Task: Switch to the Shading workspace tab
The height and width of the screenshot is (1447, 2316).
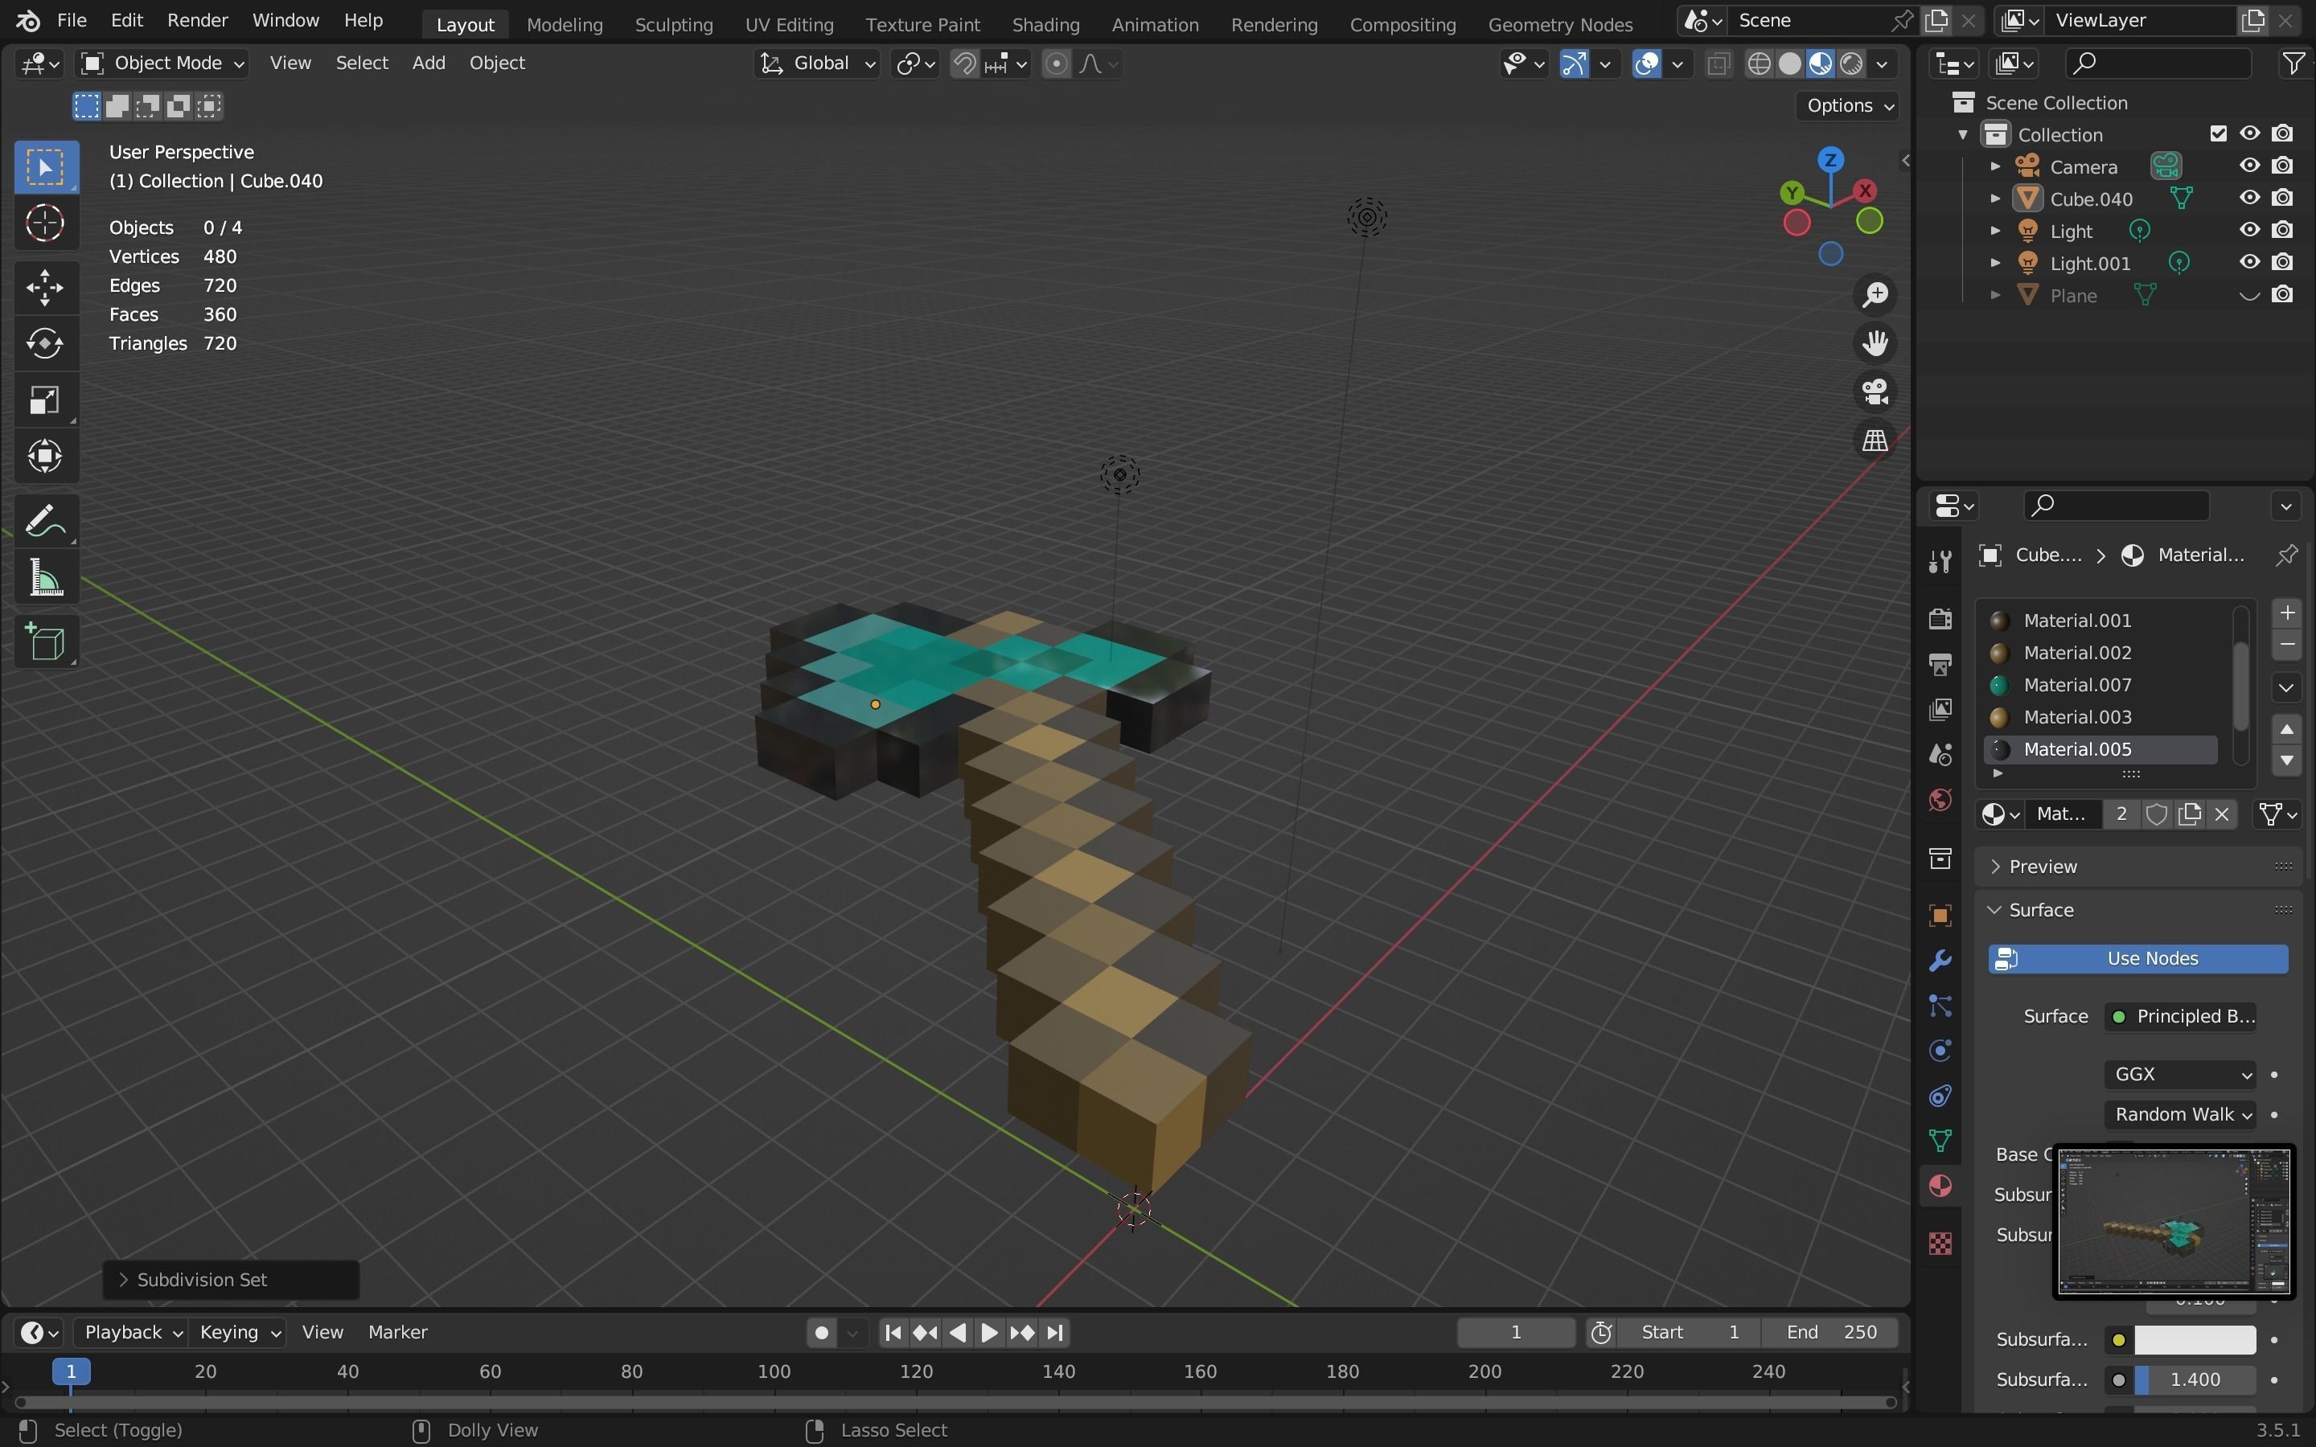Action: click(x=1045, y=25)
